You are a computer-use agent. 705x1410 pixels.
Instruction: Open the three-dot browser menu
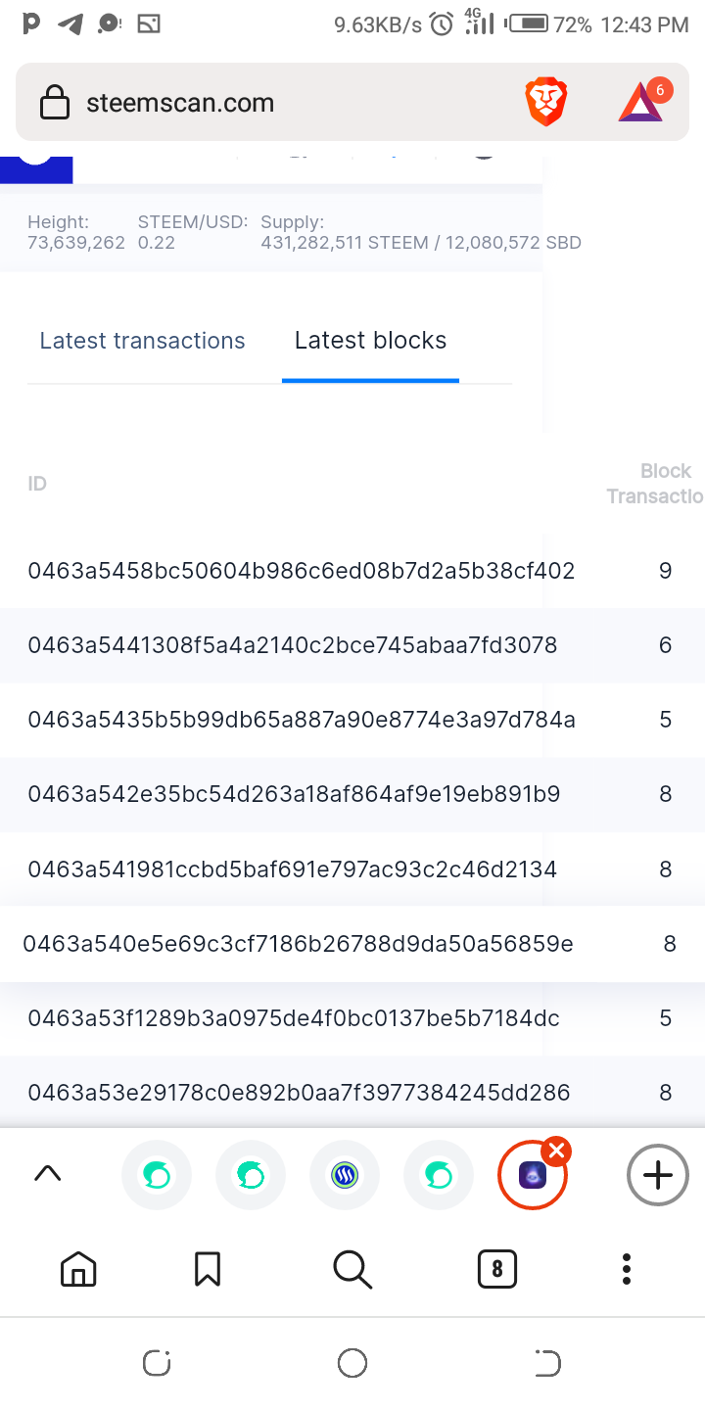point(627,1269)
